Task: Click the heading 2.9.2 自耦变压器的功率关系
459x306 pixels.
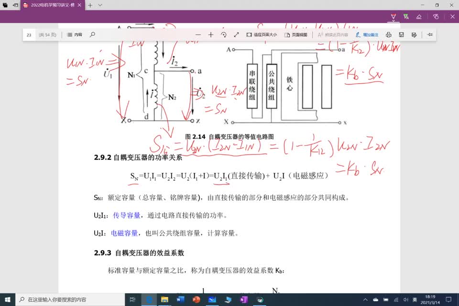Action: (x=138, y=157)
